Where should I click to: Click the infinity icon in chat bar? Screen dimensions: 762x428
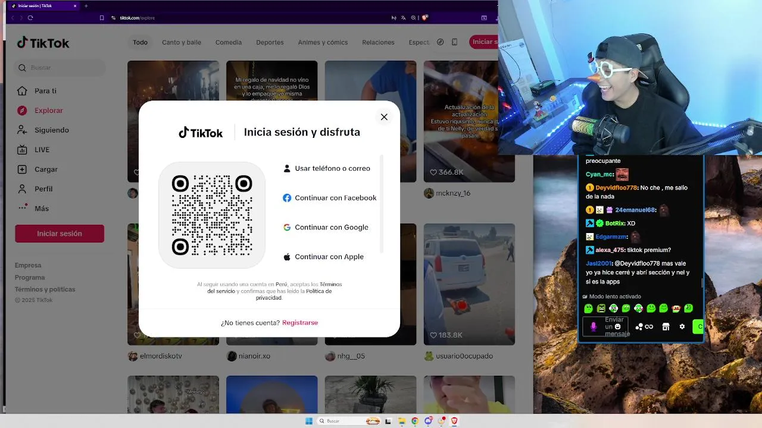(x=649, y=327)
